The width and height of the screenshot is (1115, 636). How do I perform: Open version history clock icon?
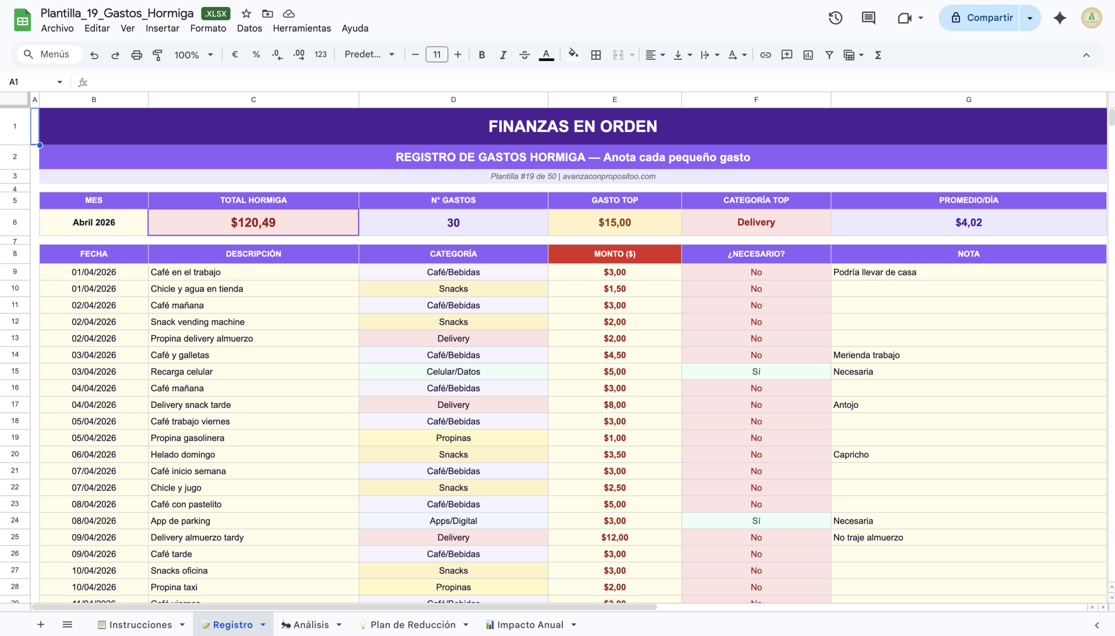click(x=835, y=18)
